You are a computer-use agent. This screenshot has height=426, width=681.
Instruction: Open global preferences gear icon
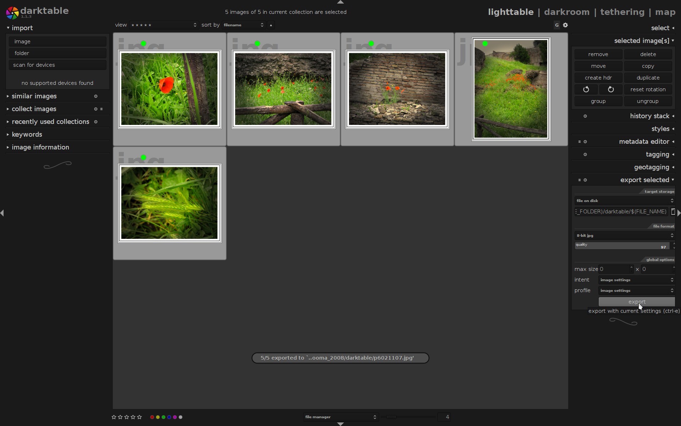tap(565, 25)
